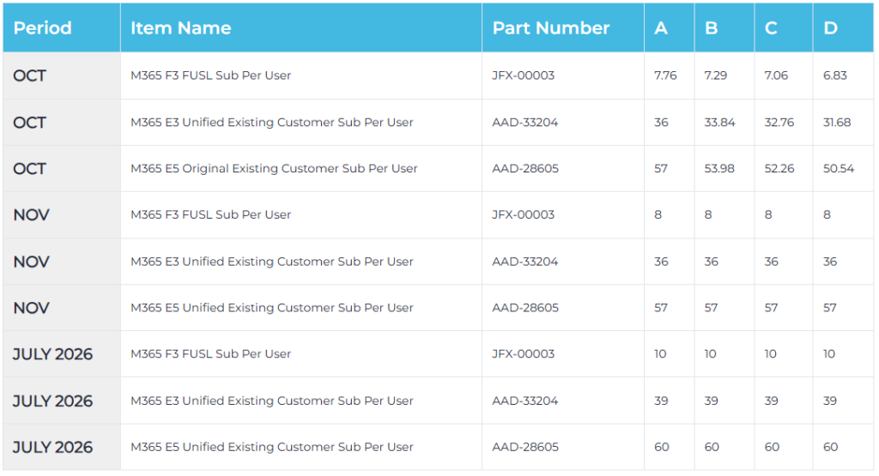Viewport: 879px width, 476px height.
Task: Select the 7.76 price cell
Action: click(664, 75)
